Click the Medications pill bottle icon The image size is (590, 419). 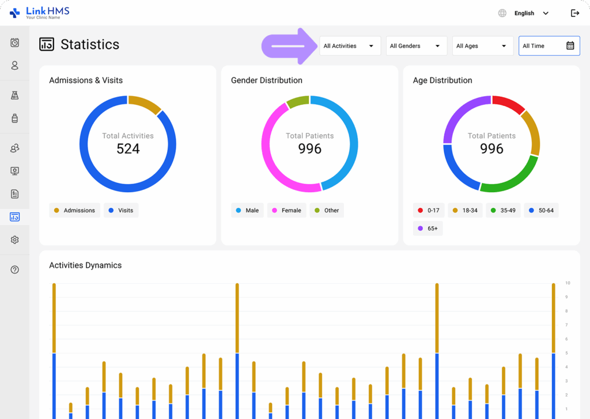tap(14, 119)
